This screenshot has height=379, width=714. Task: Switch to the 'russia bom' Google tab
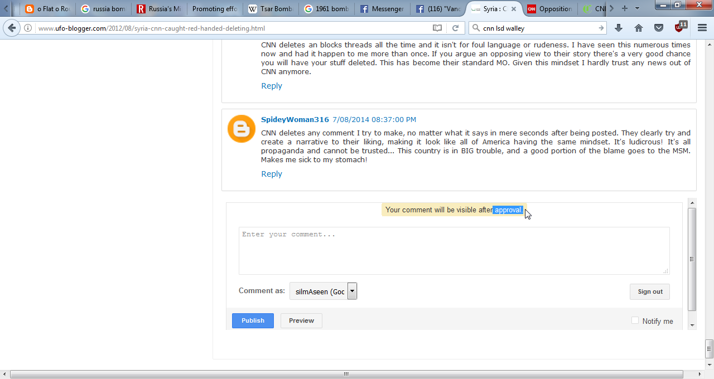click(103, 9)
